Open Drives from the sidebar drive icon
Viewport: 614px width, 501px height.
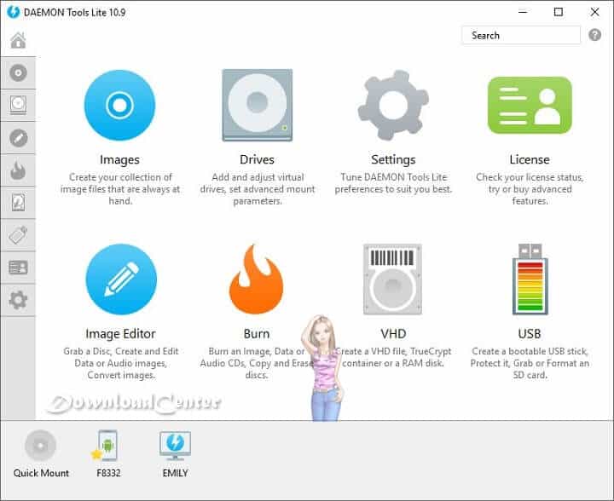coord(19,105)
